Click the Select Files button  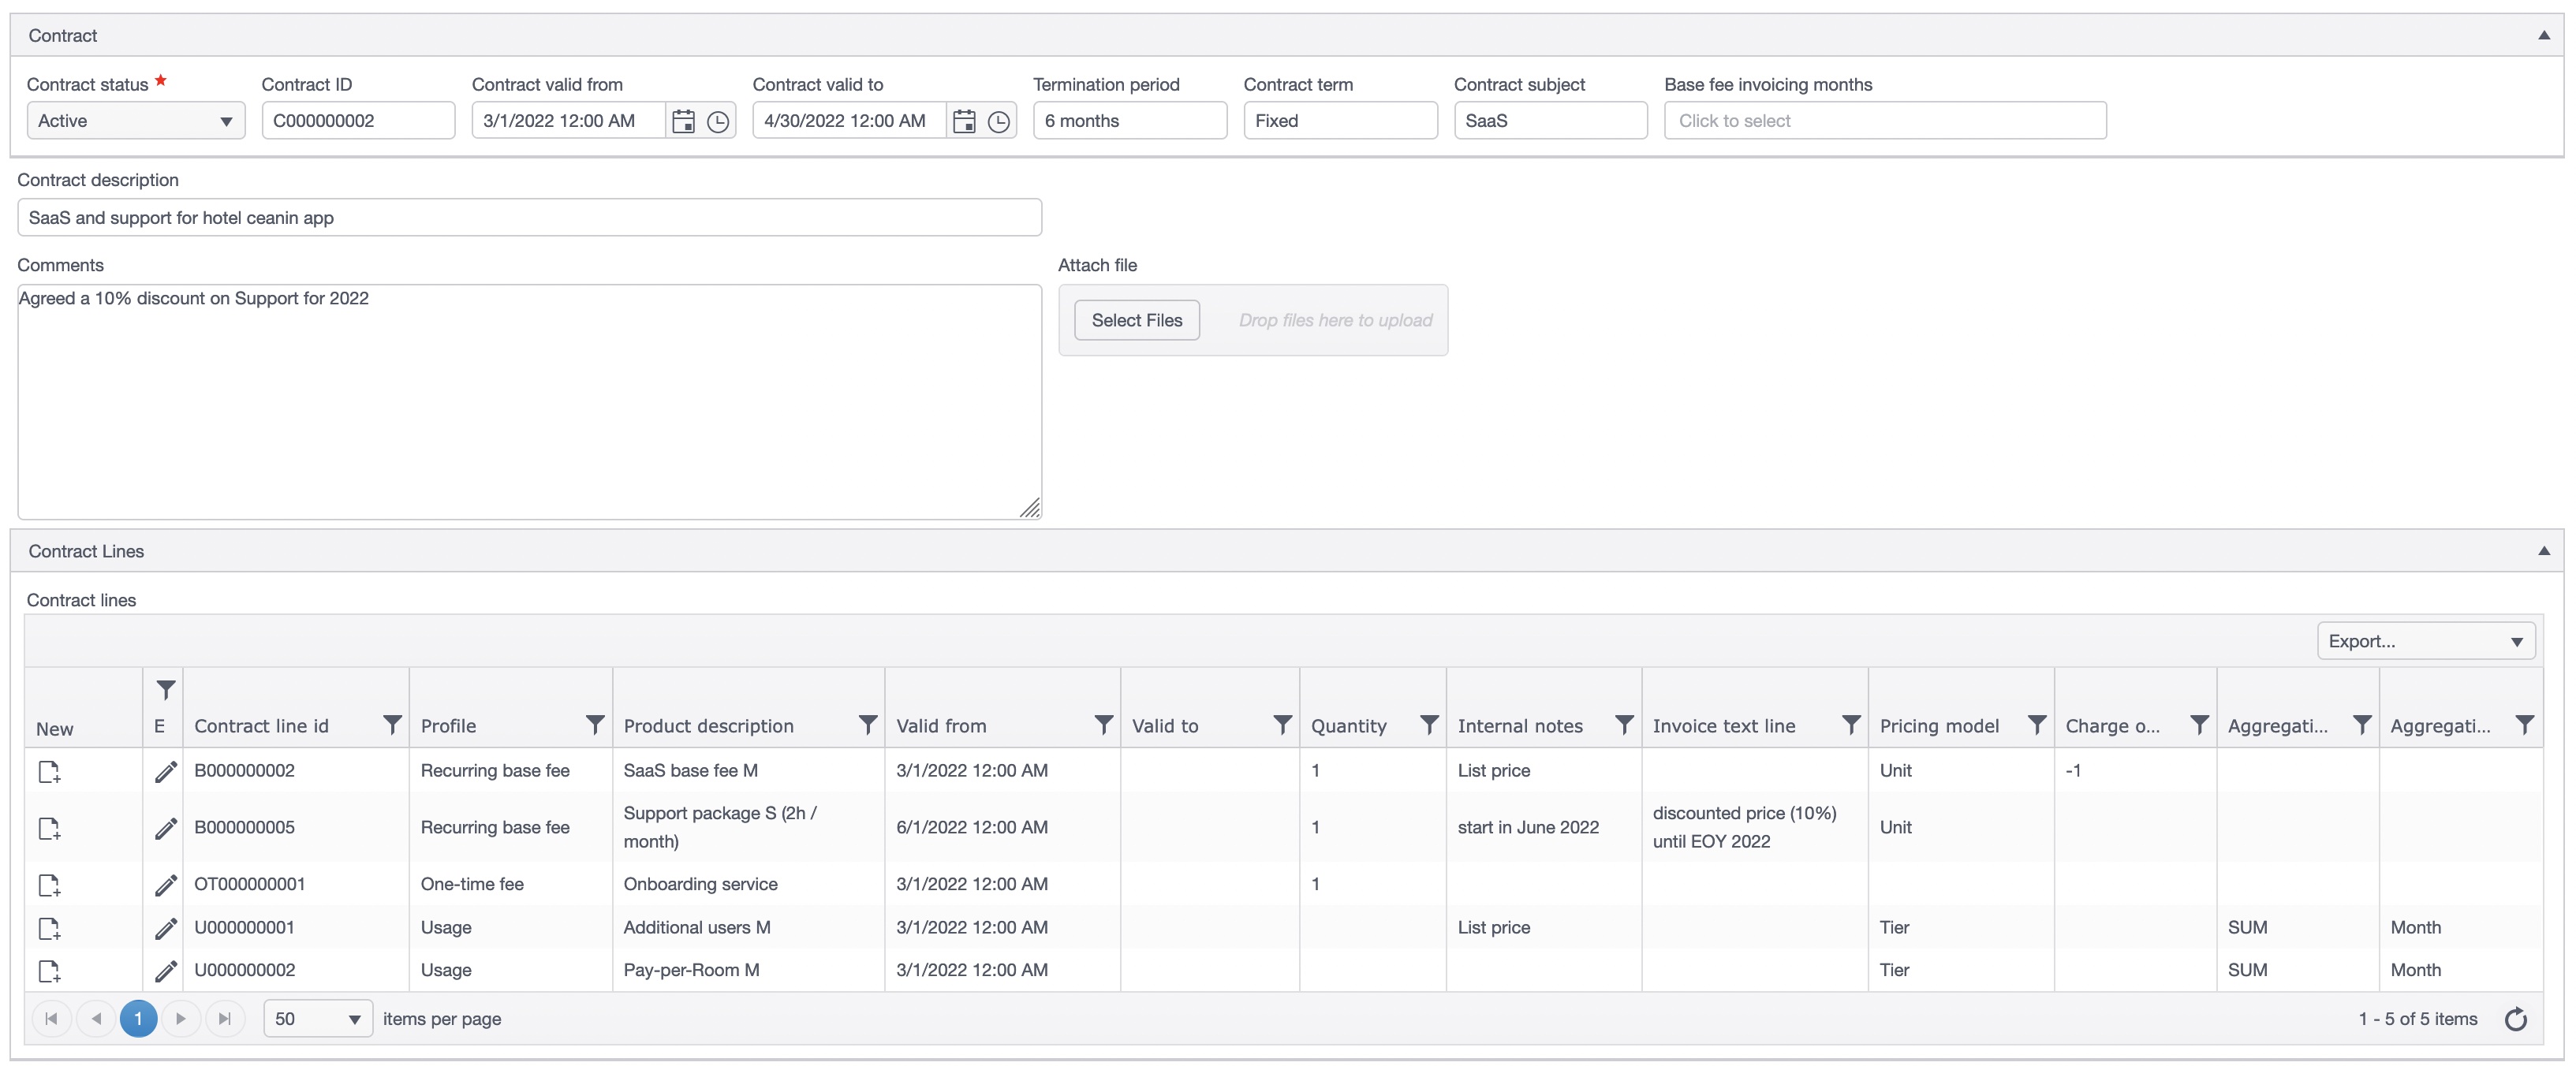click(x=1136, y=320)
